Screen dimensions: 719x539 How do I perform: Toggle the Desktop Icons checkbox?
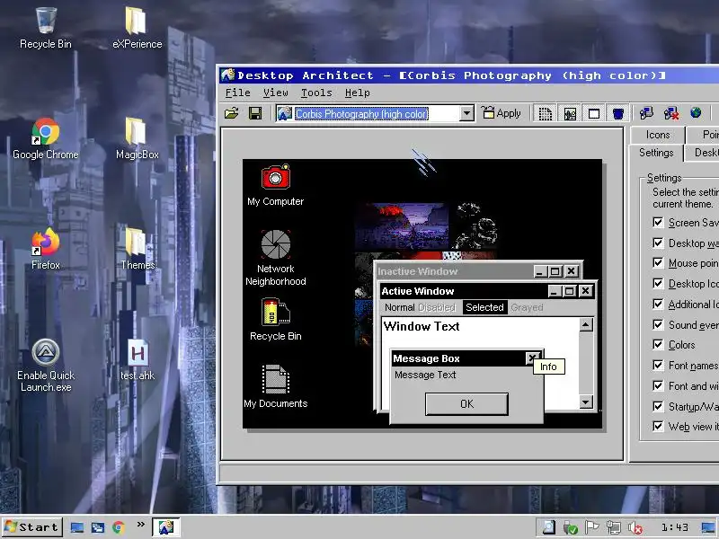(658, 283)
